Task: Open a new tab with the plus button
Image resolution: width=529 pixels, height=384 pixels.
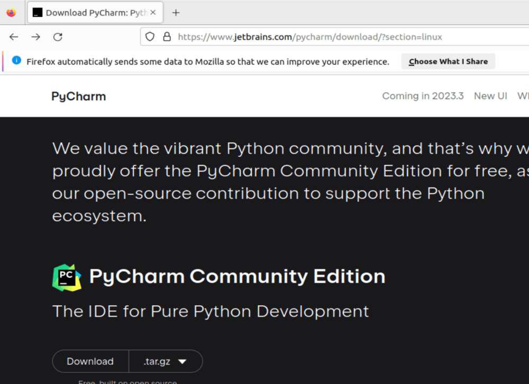Action: coord(176,13)
